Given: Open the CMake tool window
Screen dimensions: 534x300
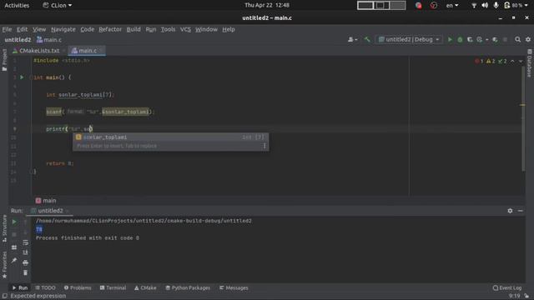Looking at the screenshot, I should tap(145, 287).
